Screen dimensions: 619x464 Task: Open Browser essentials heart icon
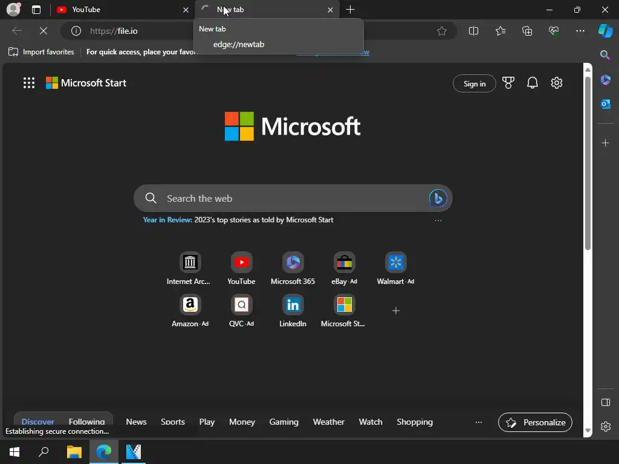(554, 31)
